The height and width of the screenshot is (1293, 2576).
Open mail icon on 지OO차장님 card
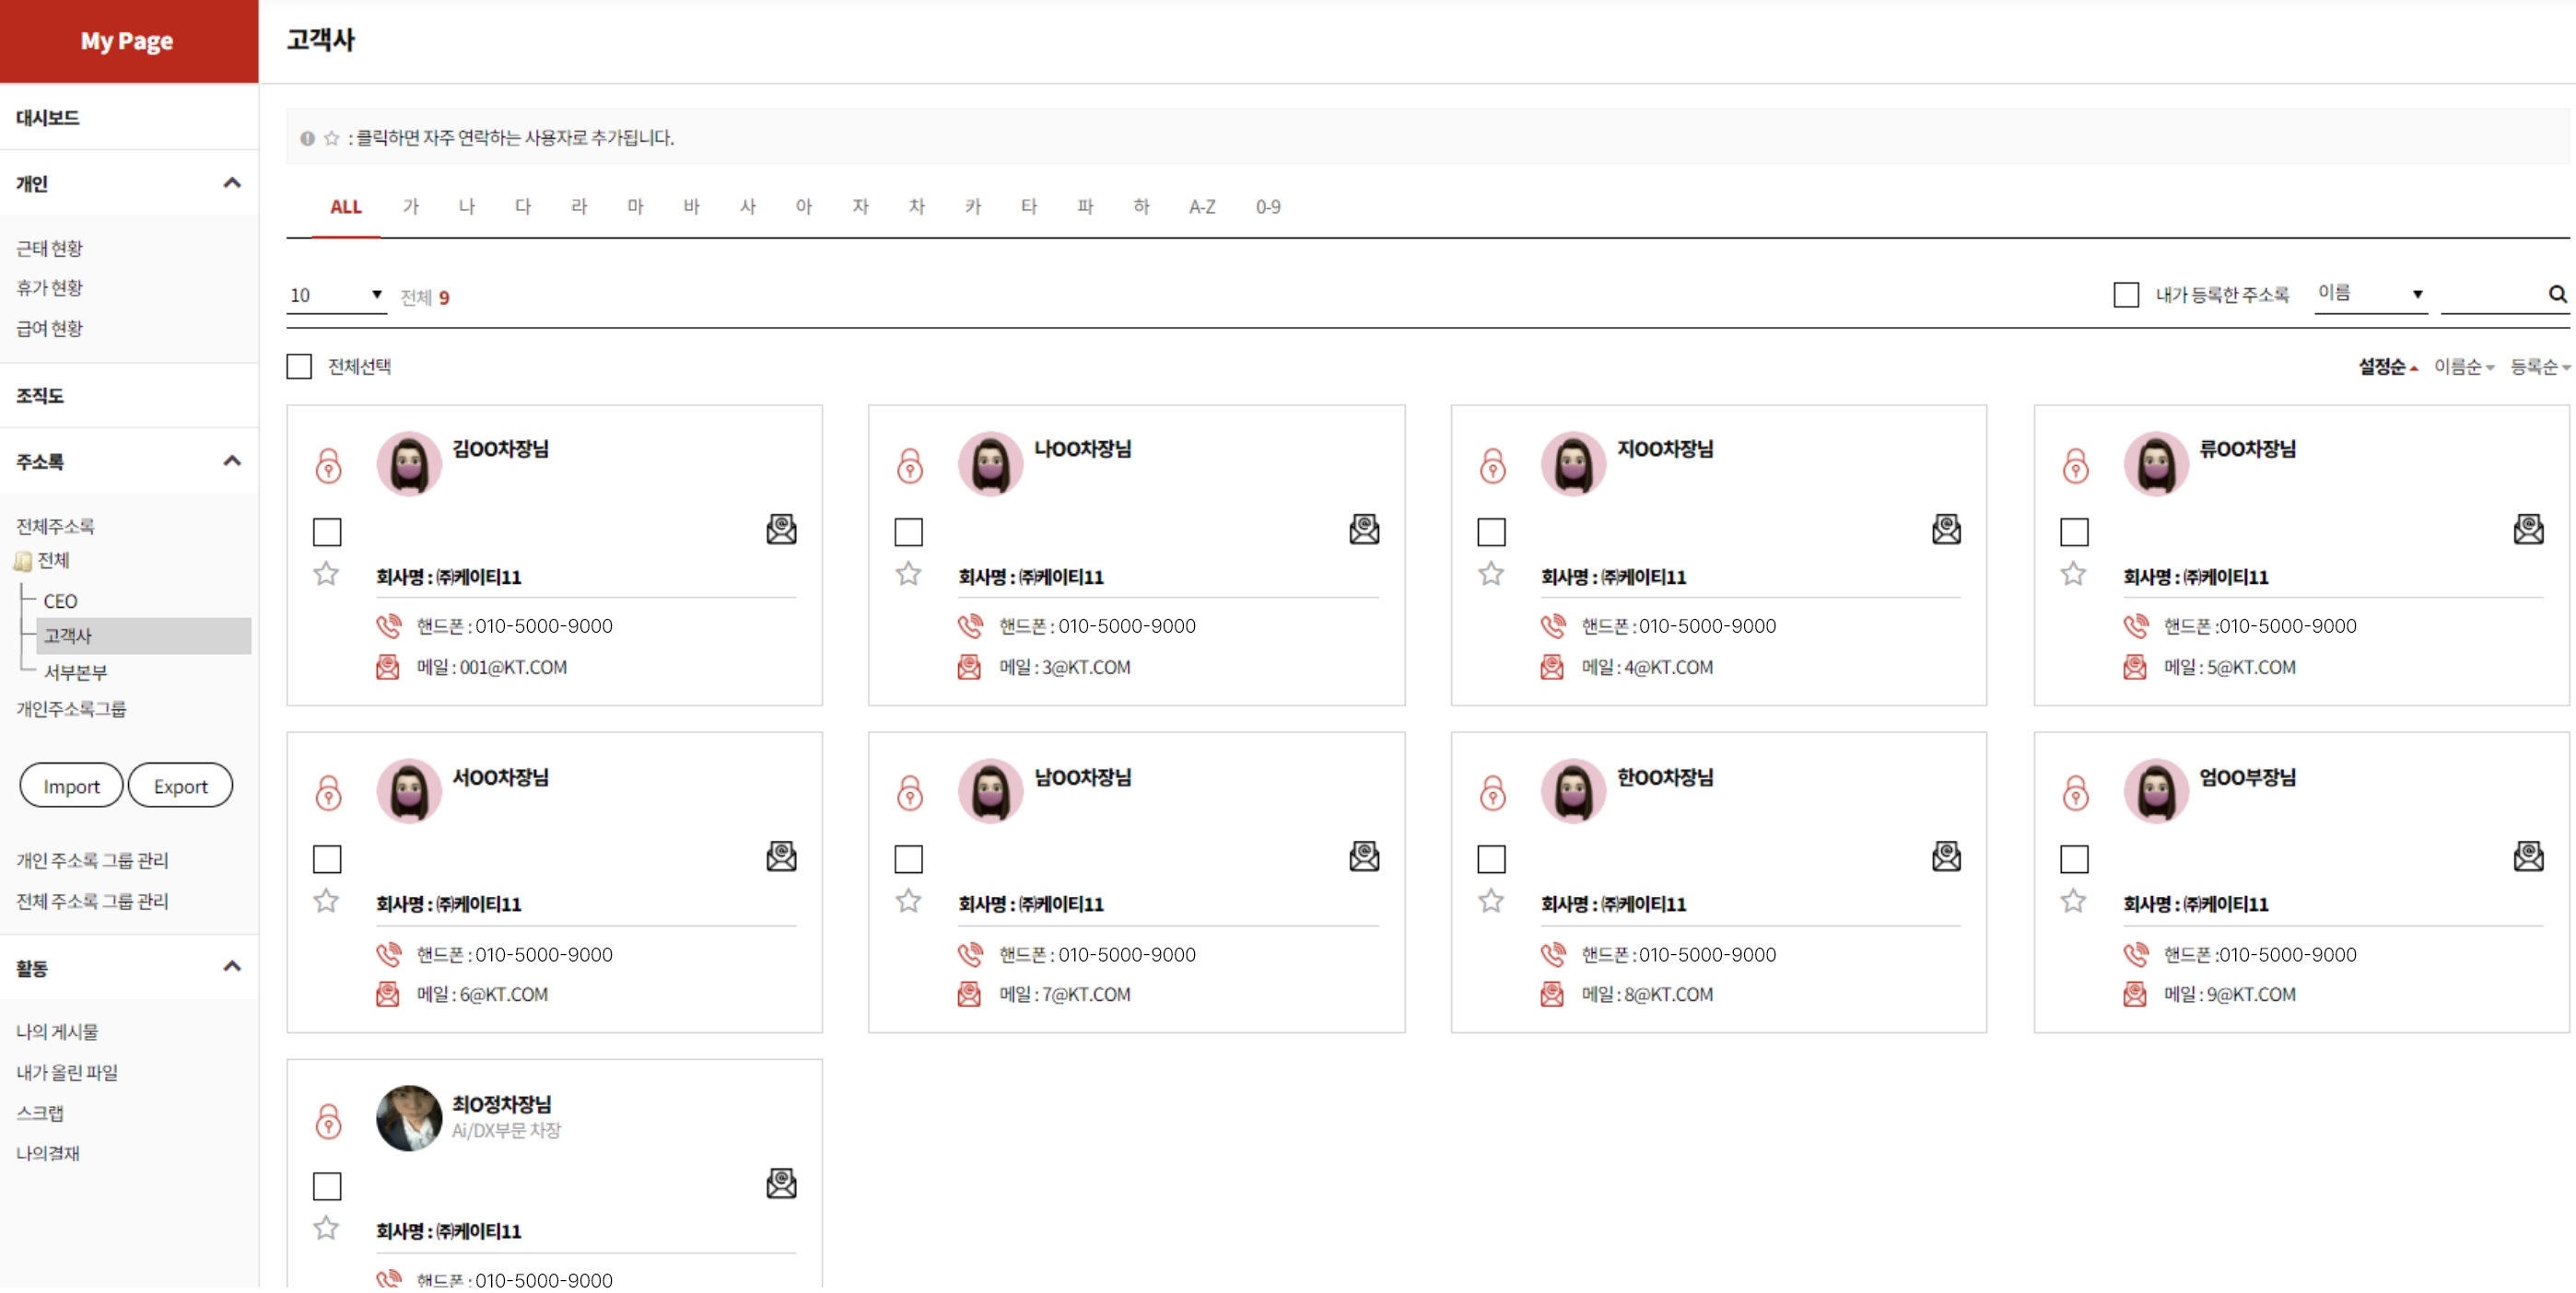pyautogui.click(x=1946, y=530)
